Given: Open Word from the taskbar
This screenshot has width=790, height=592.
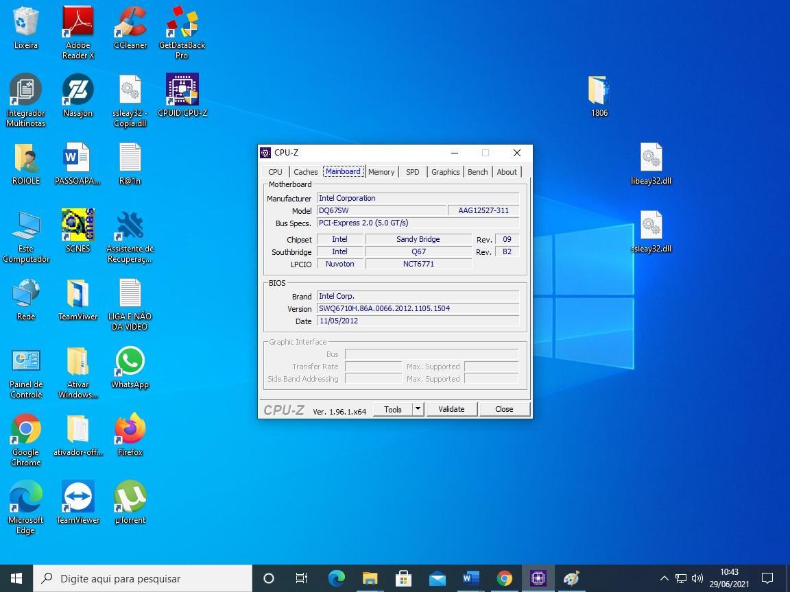Looking at the screenshot, I should [x=470, y=578].
